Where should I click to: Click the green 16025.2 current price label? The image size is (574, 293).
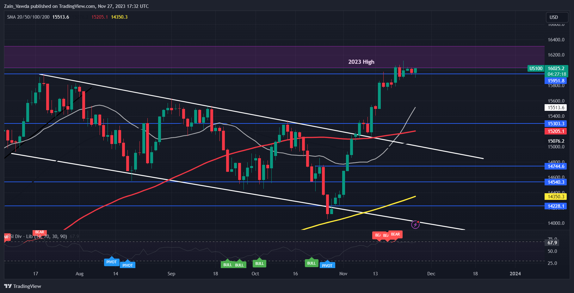(x=556, y=69)
